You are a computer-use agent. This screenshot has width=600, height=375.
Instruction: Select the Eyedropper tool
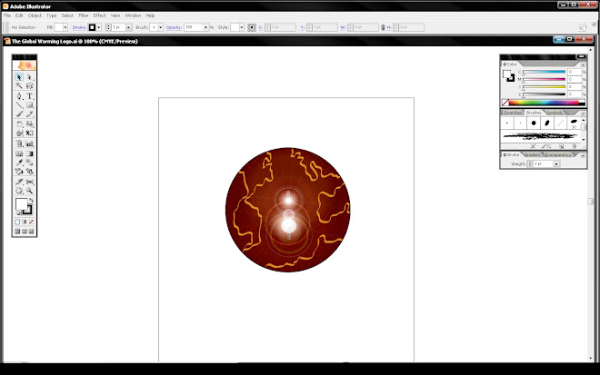coord(19,163)
